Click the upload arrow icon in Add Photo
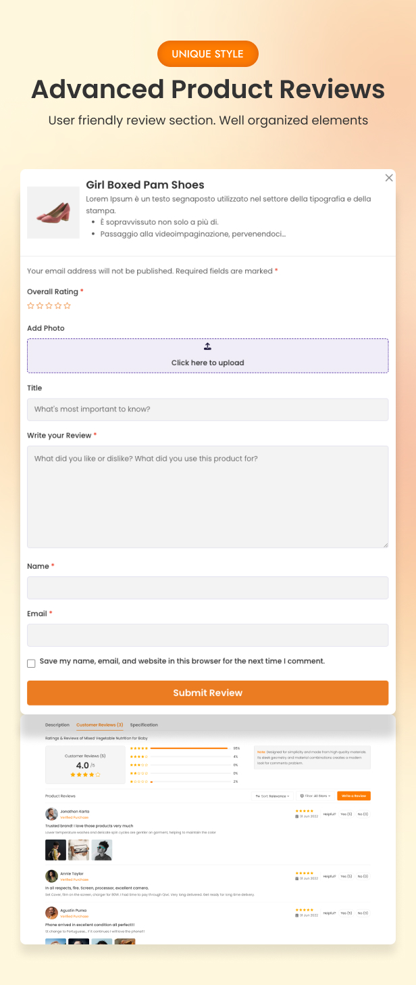The width and height of the screenshot is (416, 985). pos(208,346)
